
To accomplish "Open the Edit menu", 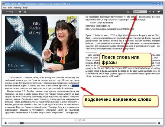I will [x=10, y=8].
